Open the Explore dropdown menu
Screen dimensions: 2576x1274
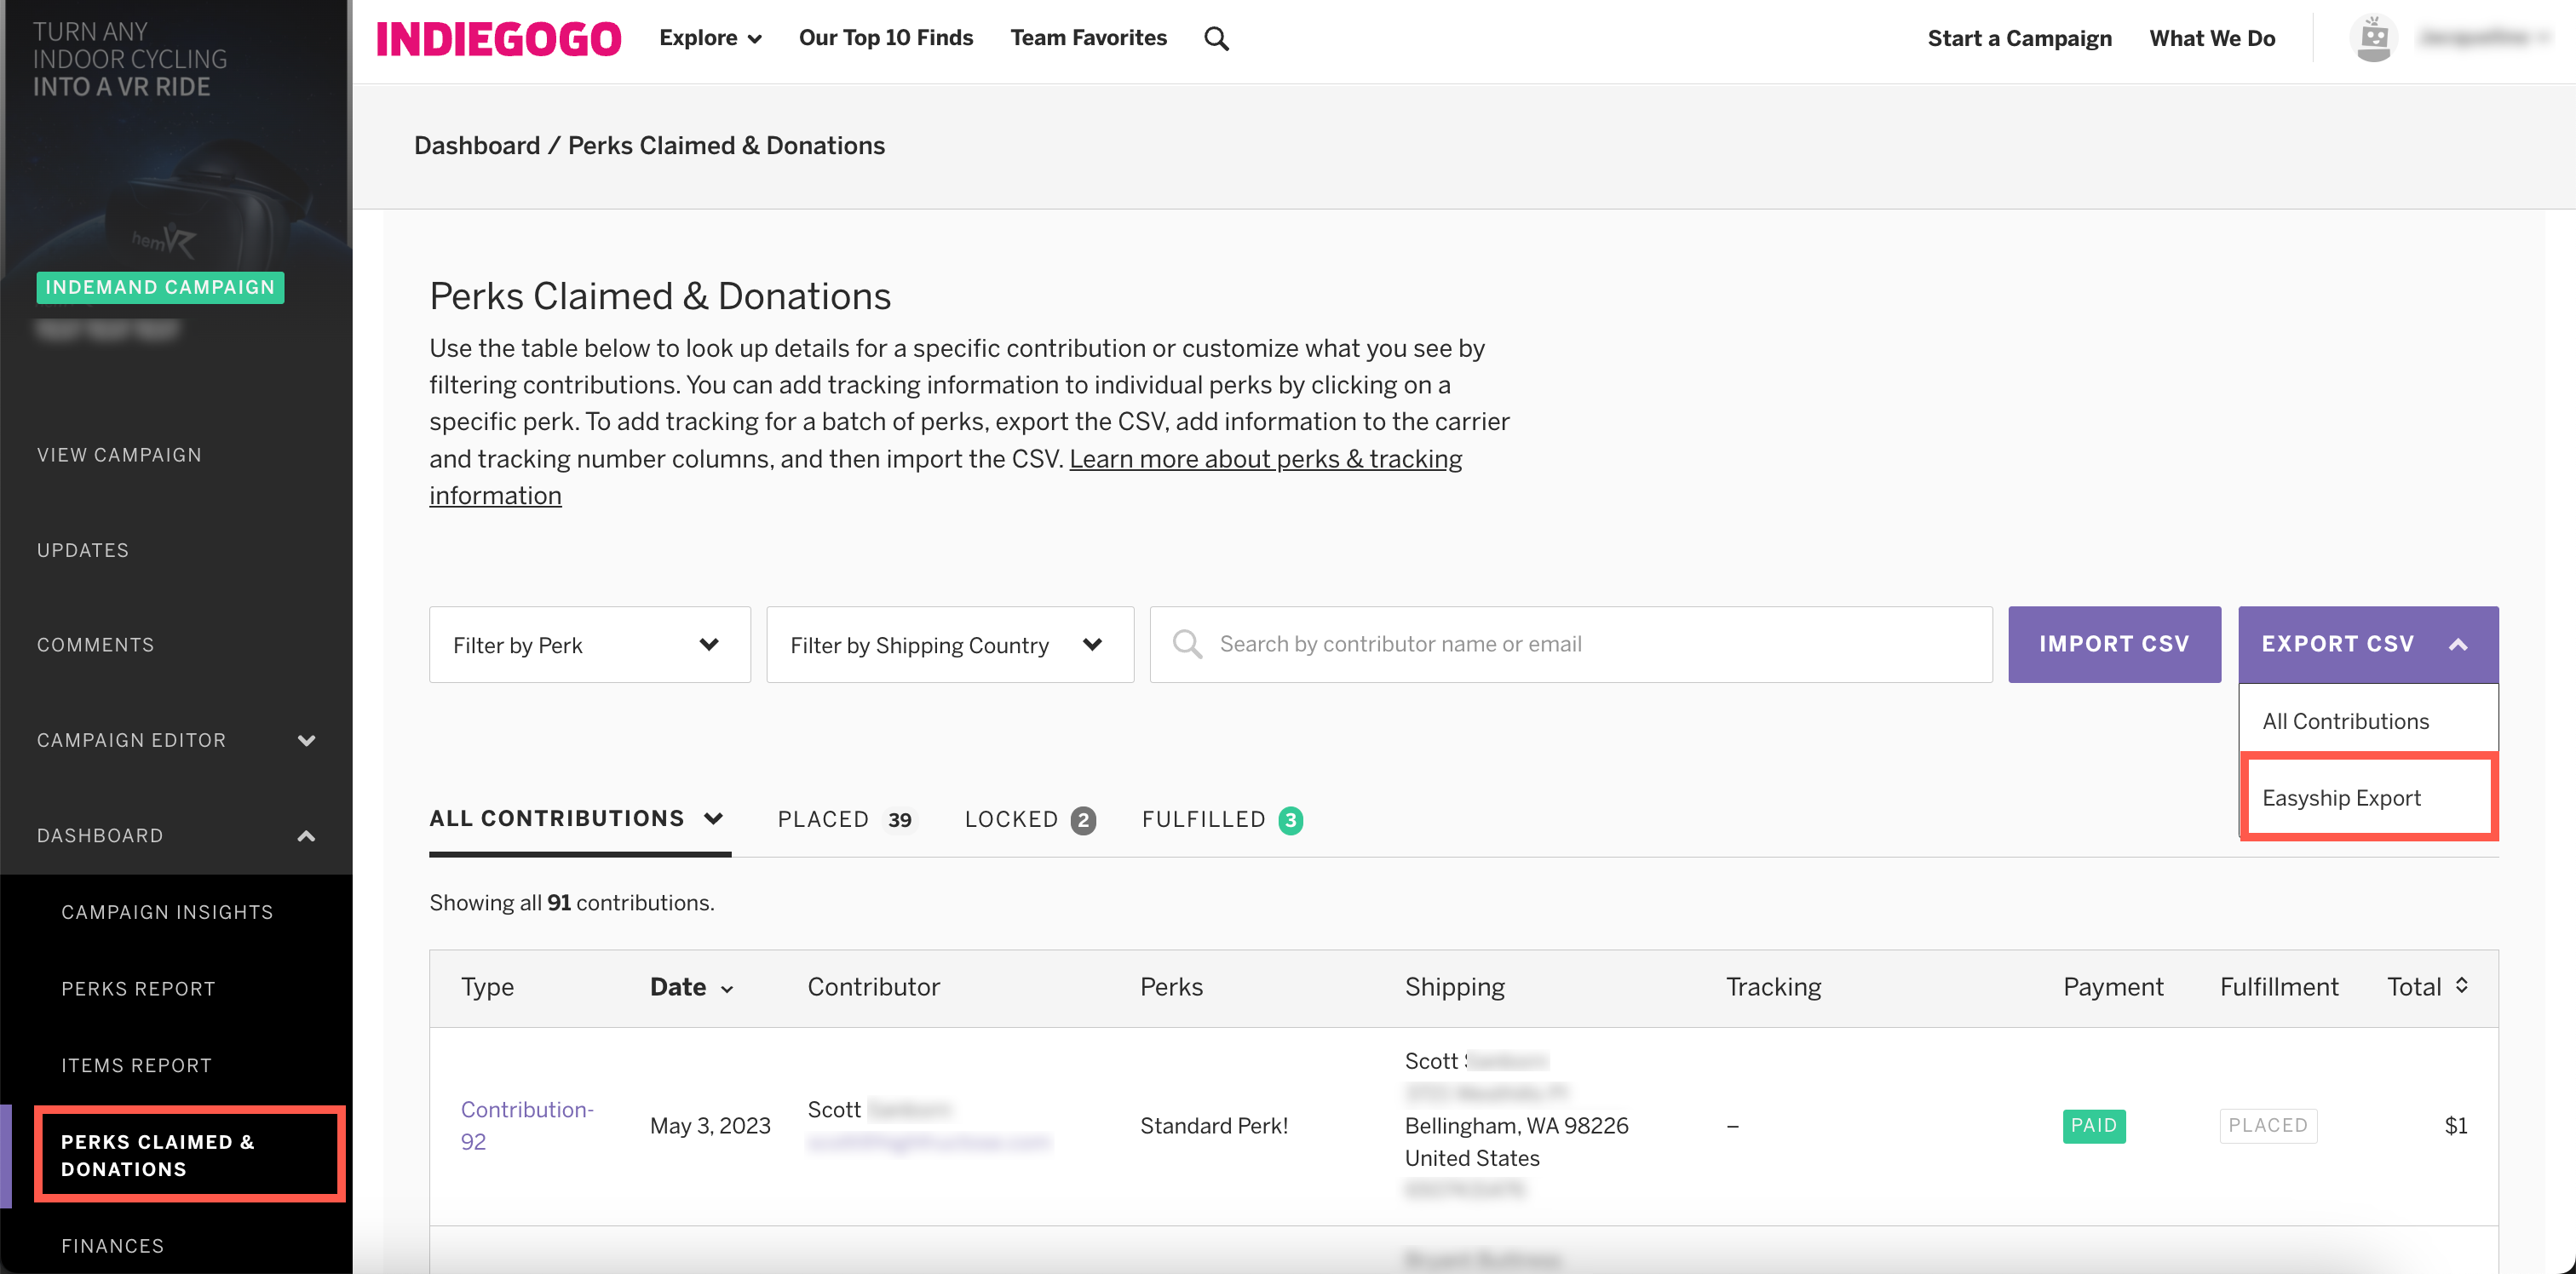pyautogui.click(x=710, y=38)
